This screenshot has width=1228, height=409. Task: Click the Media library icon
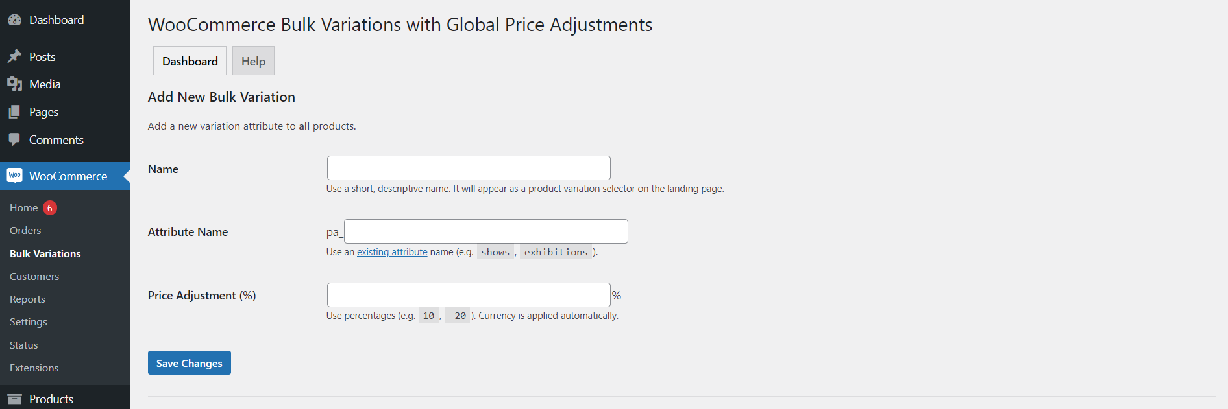14,84
